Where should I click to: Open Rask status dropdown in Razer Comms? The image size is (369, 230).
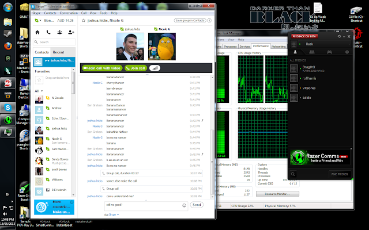(x=349, y=44)
